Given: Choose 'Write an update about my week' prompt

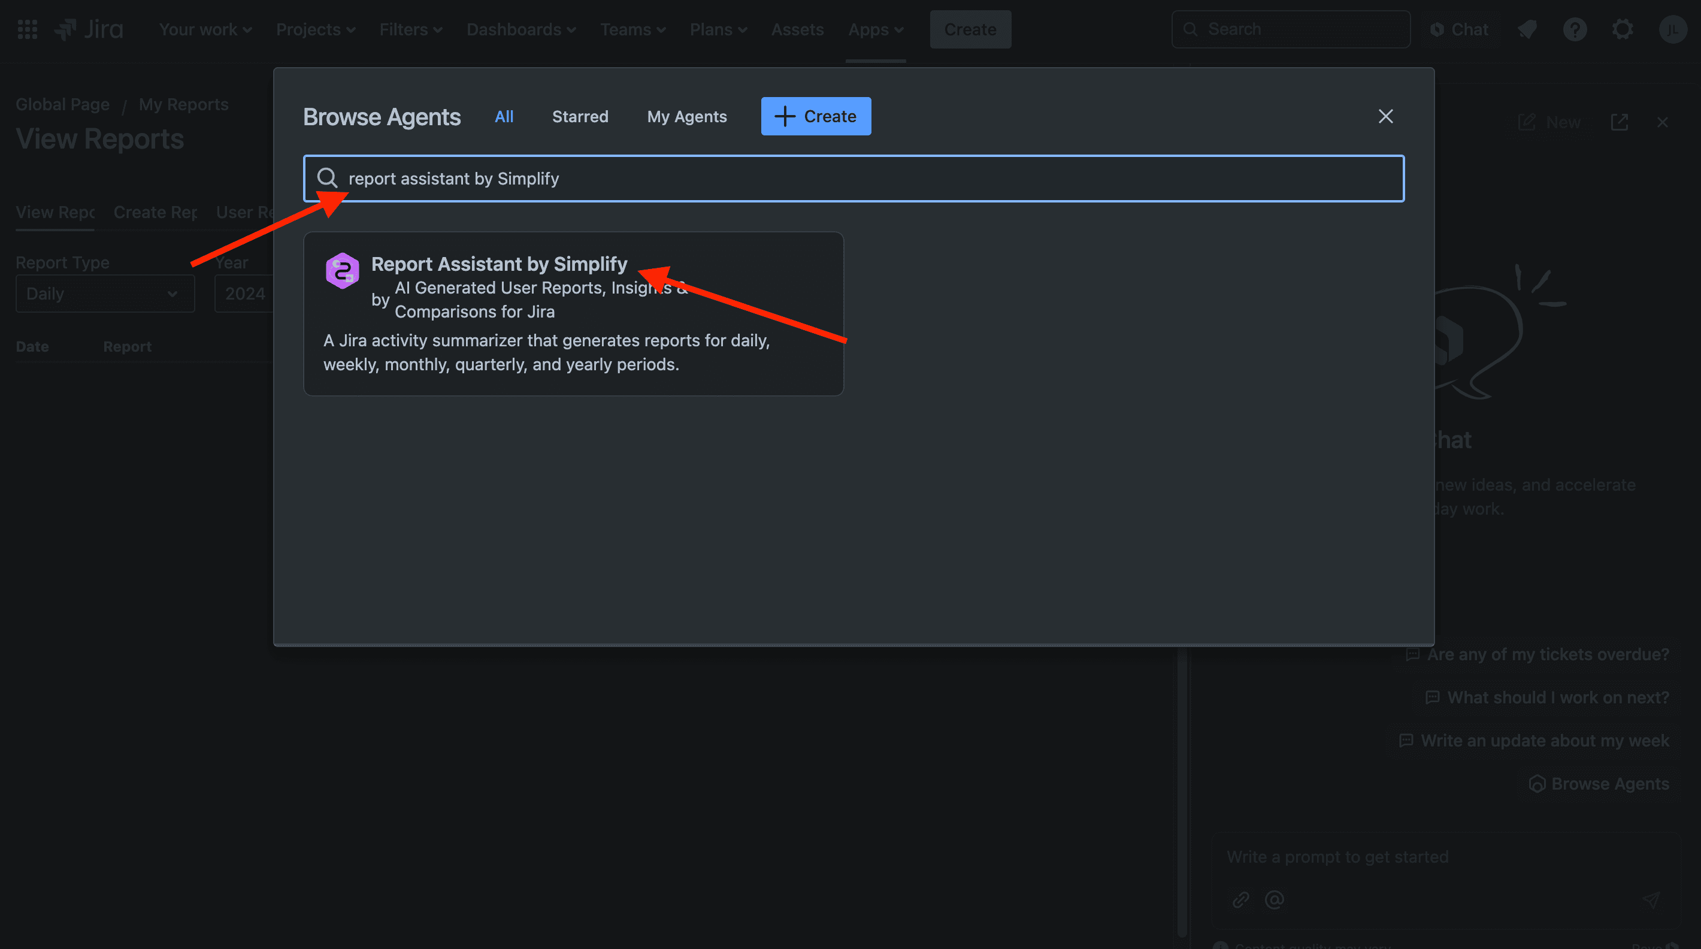Looking at the screenshot, I should 1534,741.
